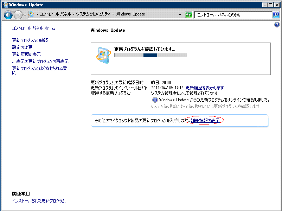Click 更新プログラムを確認しています... status text
Image resolution: width=282 pixels, height=211 pixels.
145,49
